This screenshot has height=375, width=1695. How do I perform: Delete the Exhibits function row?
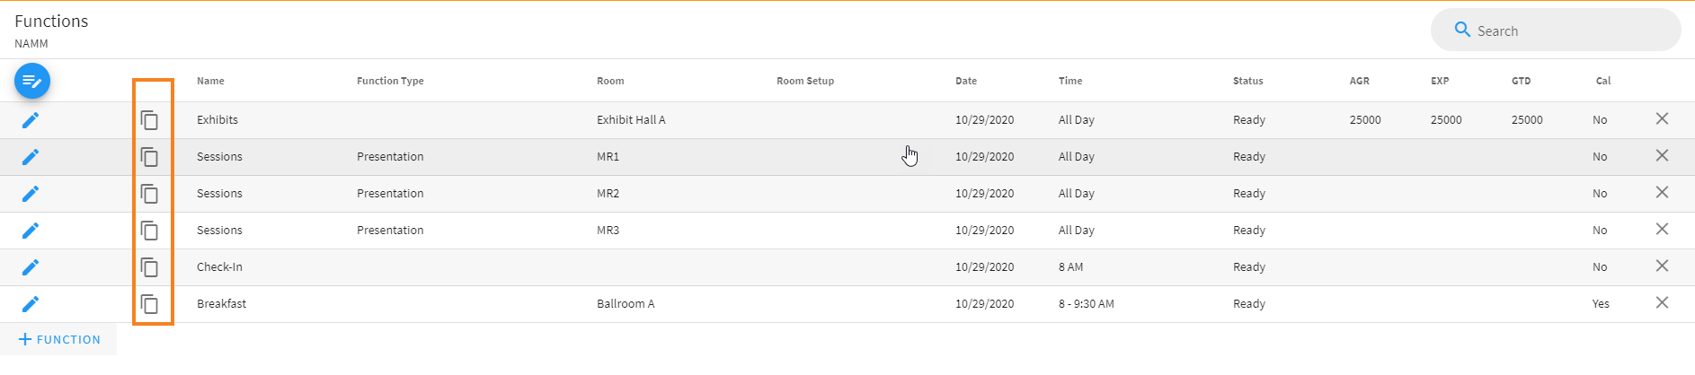[1662, 118]
